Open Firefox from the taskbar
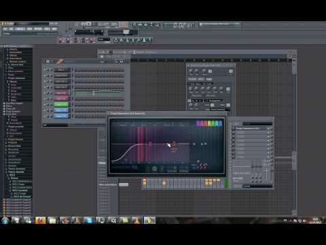 click(x=40, y=220)
